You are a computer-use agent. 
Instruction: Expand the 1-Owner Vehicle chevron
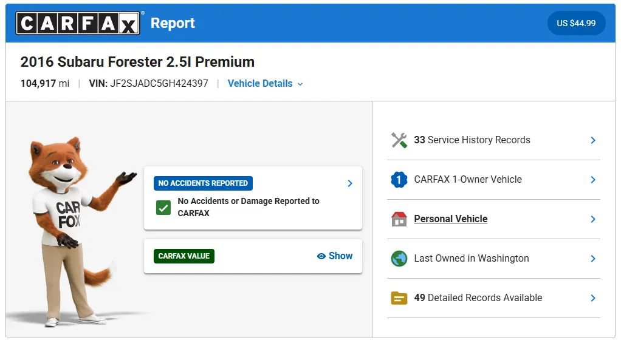(x=593, y=180)
